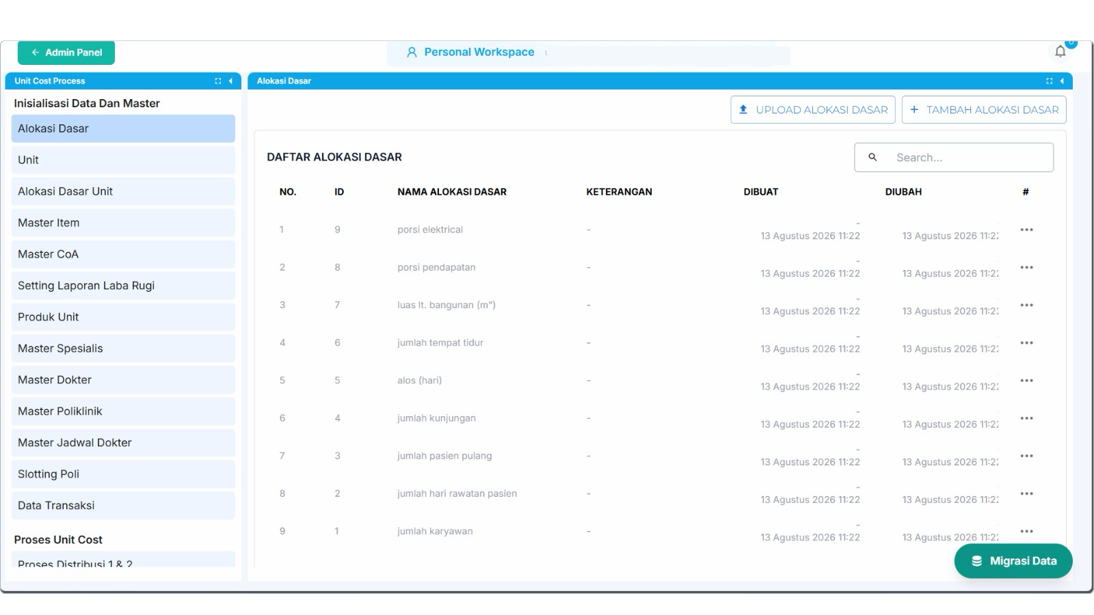Click Tambah Alokasi Dasar button
Image resolution: width=1094 pixels, height=615 pixels.
[984, 109]
